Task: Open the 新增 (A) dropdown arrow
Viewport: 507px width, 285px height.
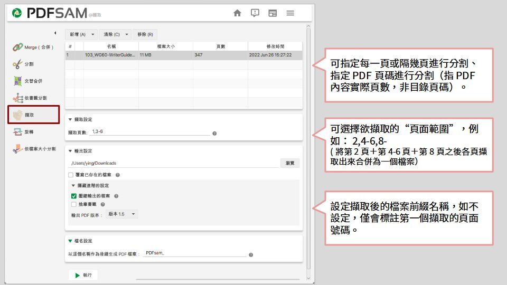Action: (93, 34)
